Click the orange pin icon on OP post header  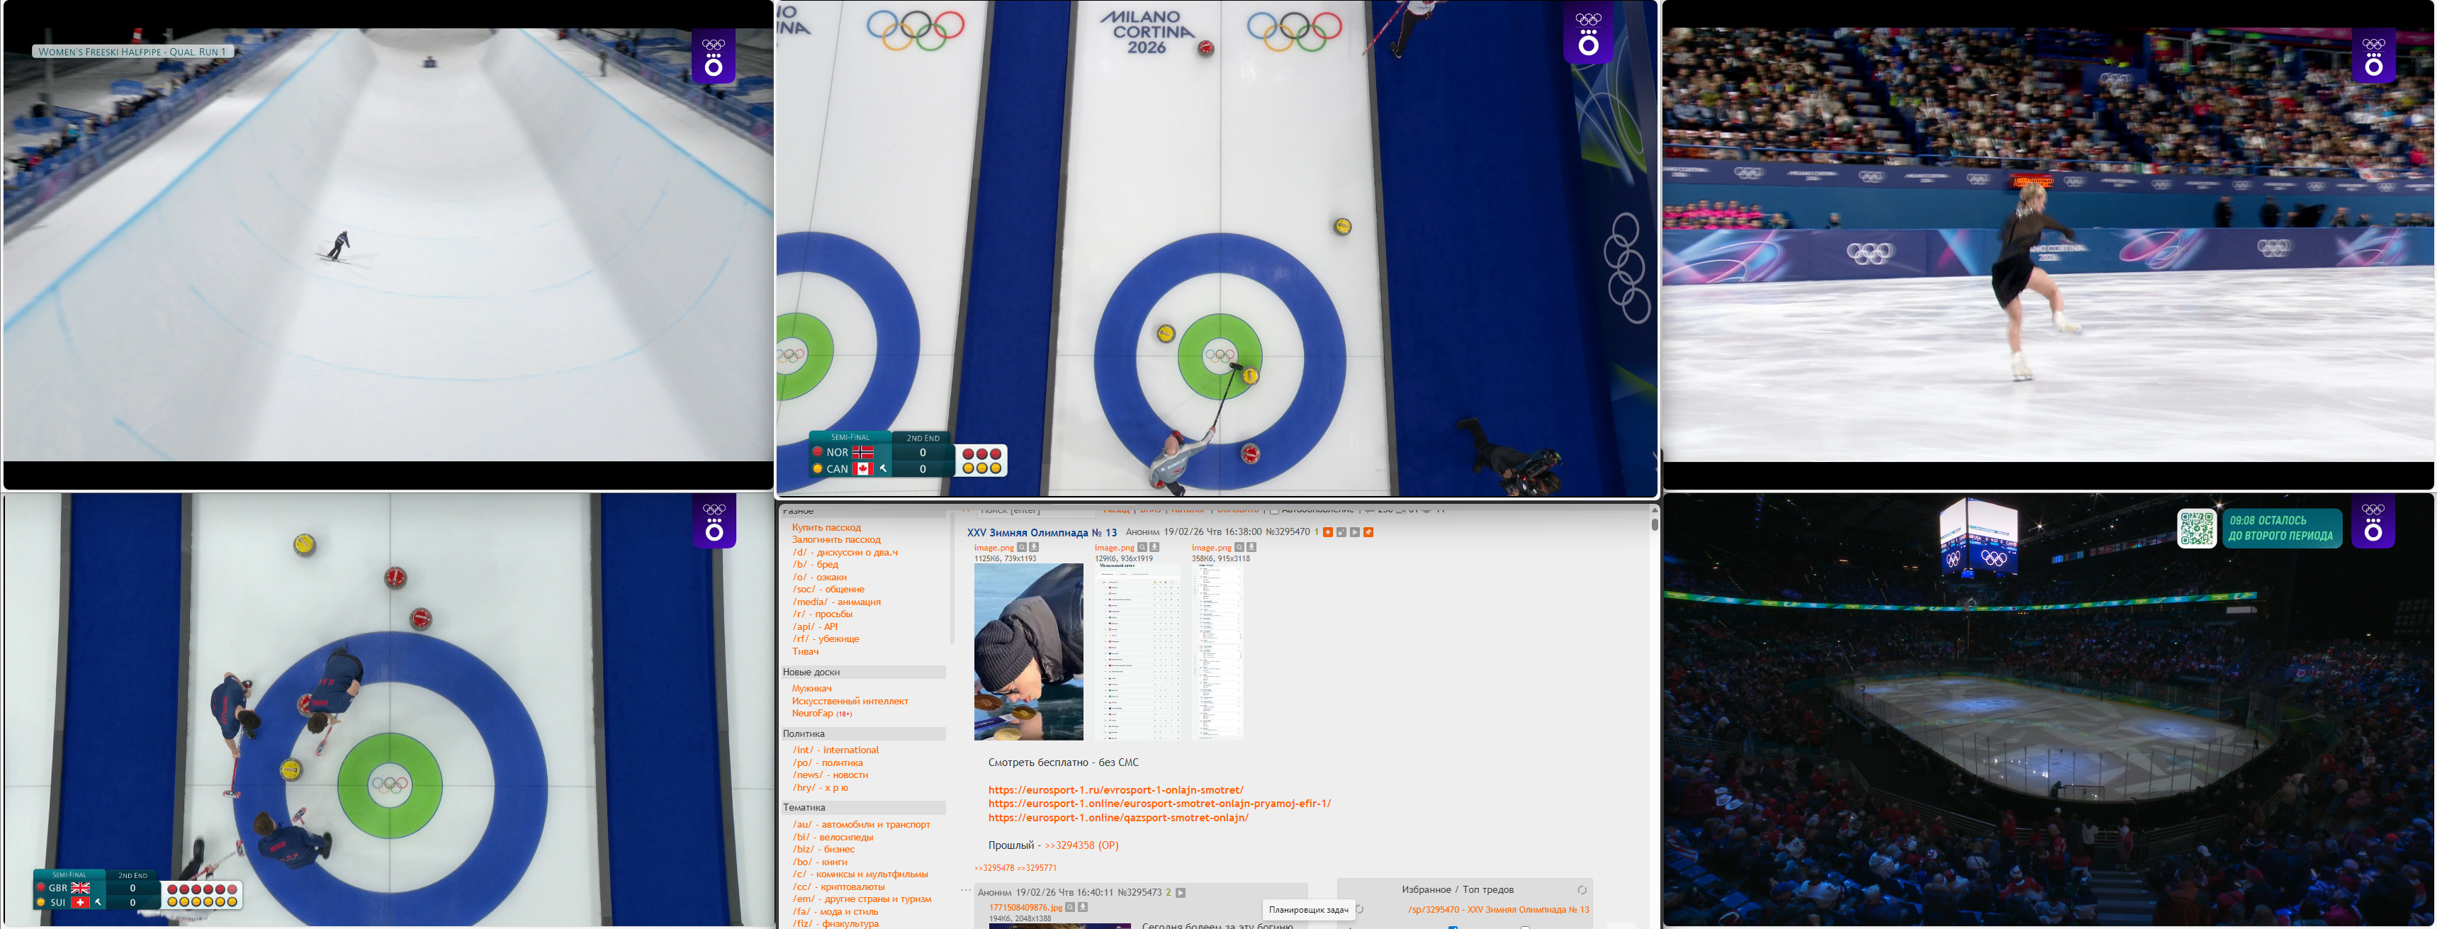click(x=1369, y=533)
